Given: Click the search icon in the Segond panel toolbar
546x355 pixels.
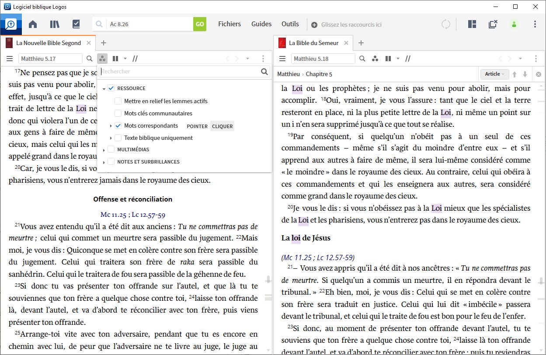Looking at the screenshot, I should click(90, 59).
